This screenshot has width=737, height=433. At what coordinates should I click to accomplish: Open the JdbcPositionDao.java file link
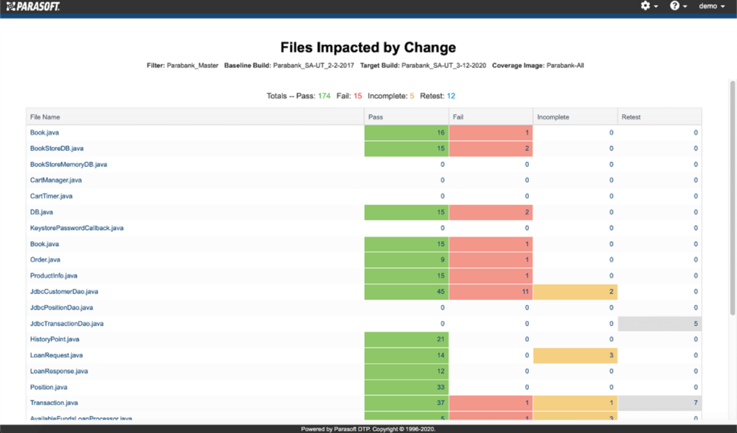(62, 307)
